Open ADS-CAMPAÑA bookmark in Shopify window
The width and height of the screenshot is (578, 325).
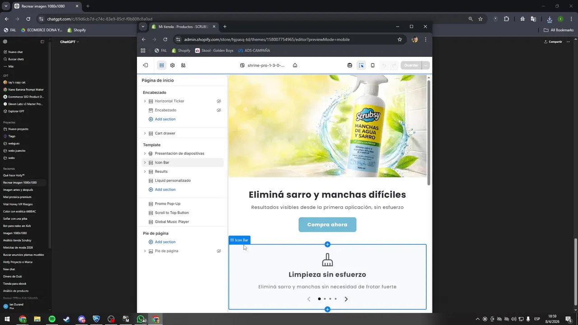(254, 51)
